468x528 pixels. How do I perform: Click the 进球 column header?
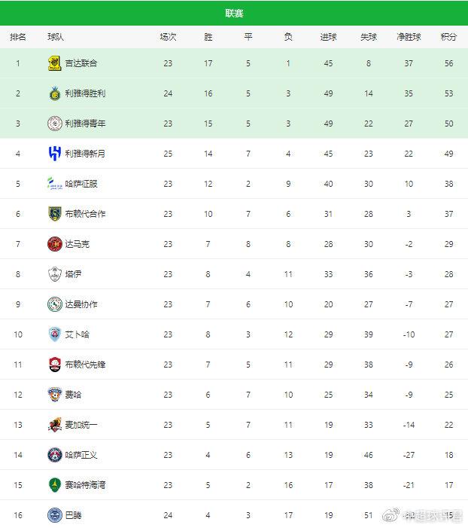tap(328, 37)
